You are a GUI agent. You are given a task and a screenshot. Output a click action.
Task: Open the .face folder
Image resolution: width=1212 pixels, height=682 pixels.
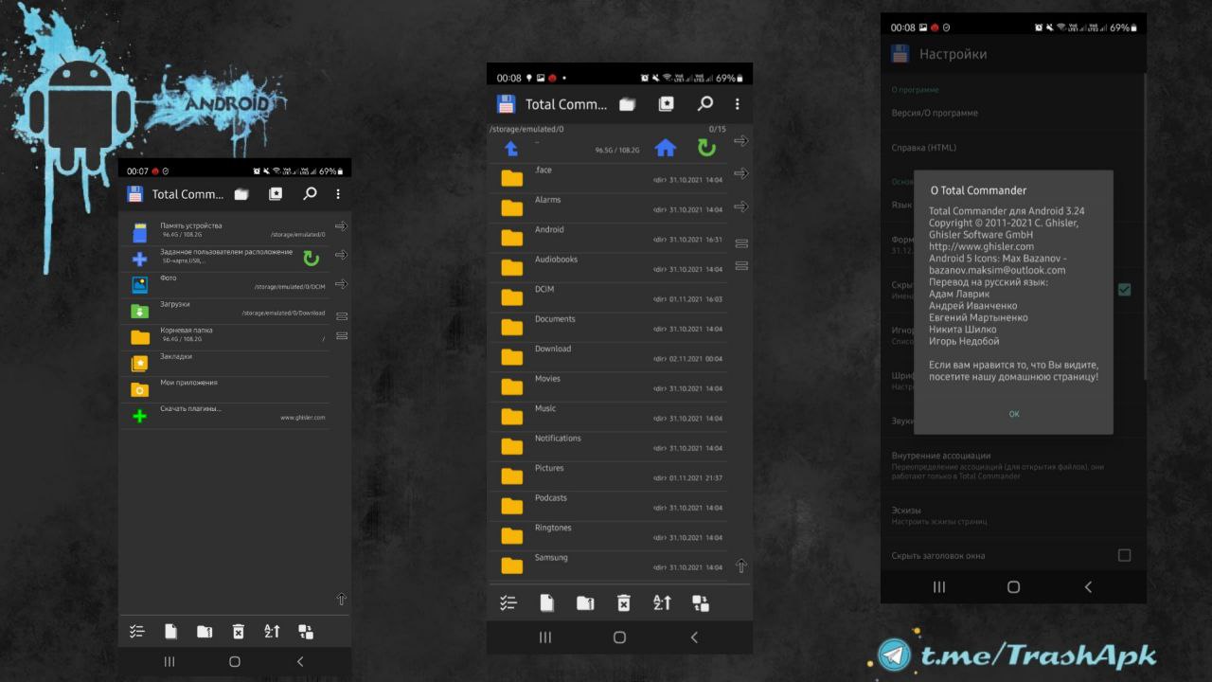click(607, 176)
